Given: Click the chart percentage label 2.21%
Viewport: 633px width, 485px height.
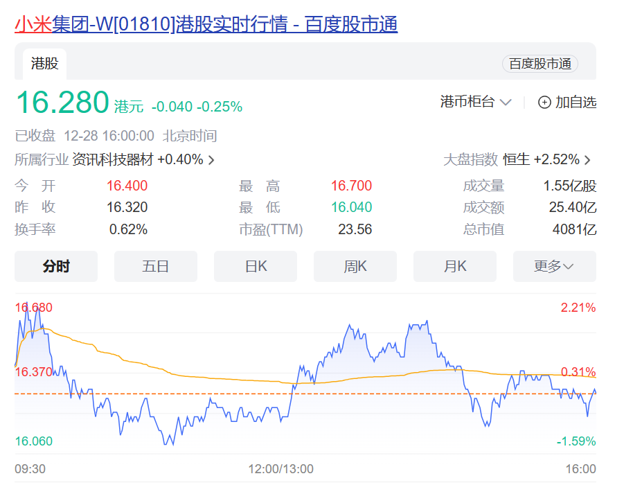Looking at the screenshot, I should tap(578, 308).
